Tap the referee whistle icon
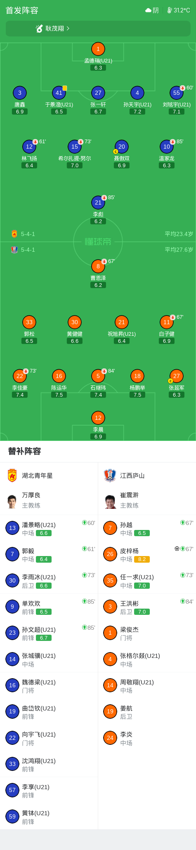The height and width of the screenshot is (850, 196). click(39, 29)
